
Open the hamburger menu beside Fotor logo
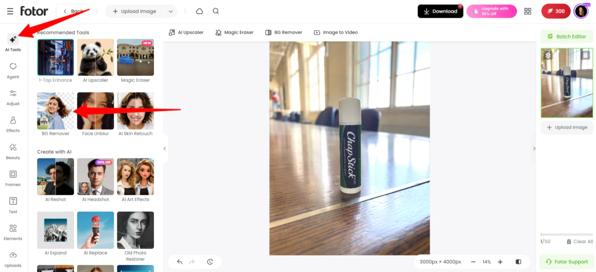(x=10, y=11)
